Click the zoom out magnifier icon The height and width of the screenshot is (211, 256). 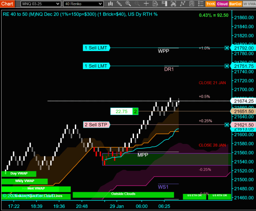coord(137,4)
